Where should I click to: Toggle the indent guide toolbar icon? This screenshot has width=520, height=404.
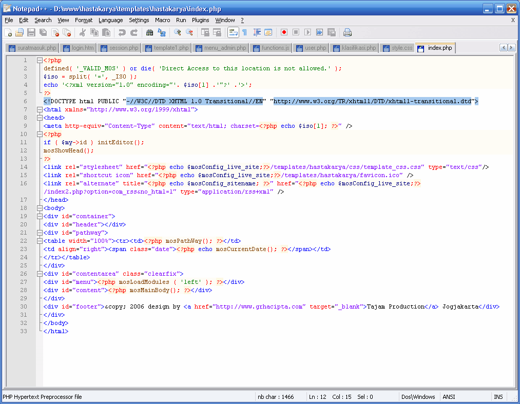coord(257,32)
